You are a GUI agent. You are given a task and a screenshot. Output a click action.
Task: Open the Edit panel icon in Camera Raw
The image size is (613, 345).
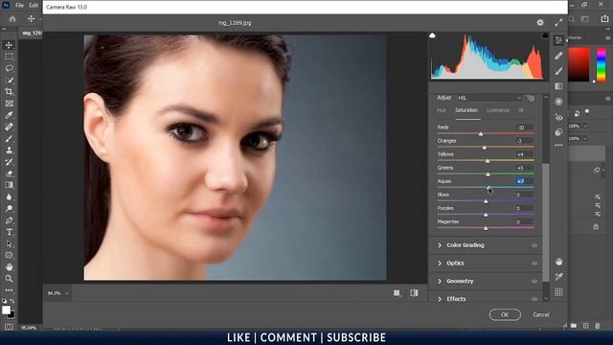point(558,40)
